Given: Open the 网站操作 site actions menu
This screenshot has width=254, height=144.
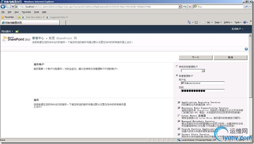Looking at the screenshot, I should click(7, 31).
